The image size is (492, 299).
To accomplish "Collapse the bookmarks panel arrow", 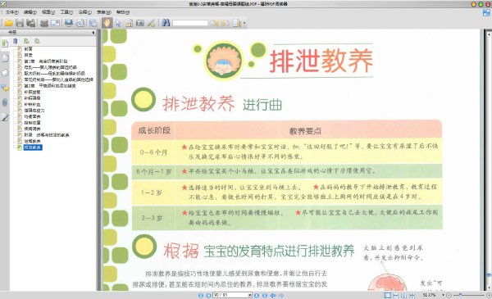I will point(93,32).
